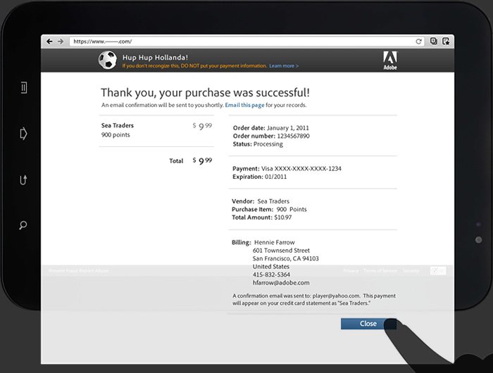The width and height of the screenshot is (493, 373).
Task: Click the 900 points text under Sea Traders
Action: tap(116, 135)
